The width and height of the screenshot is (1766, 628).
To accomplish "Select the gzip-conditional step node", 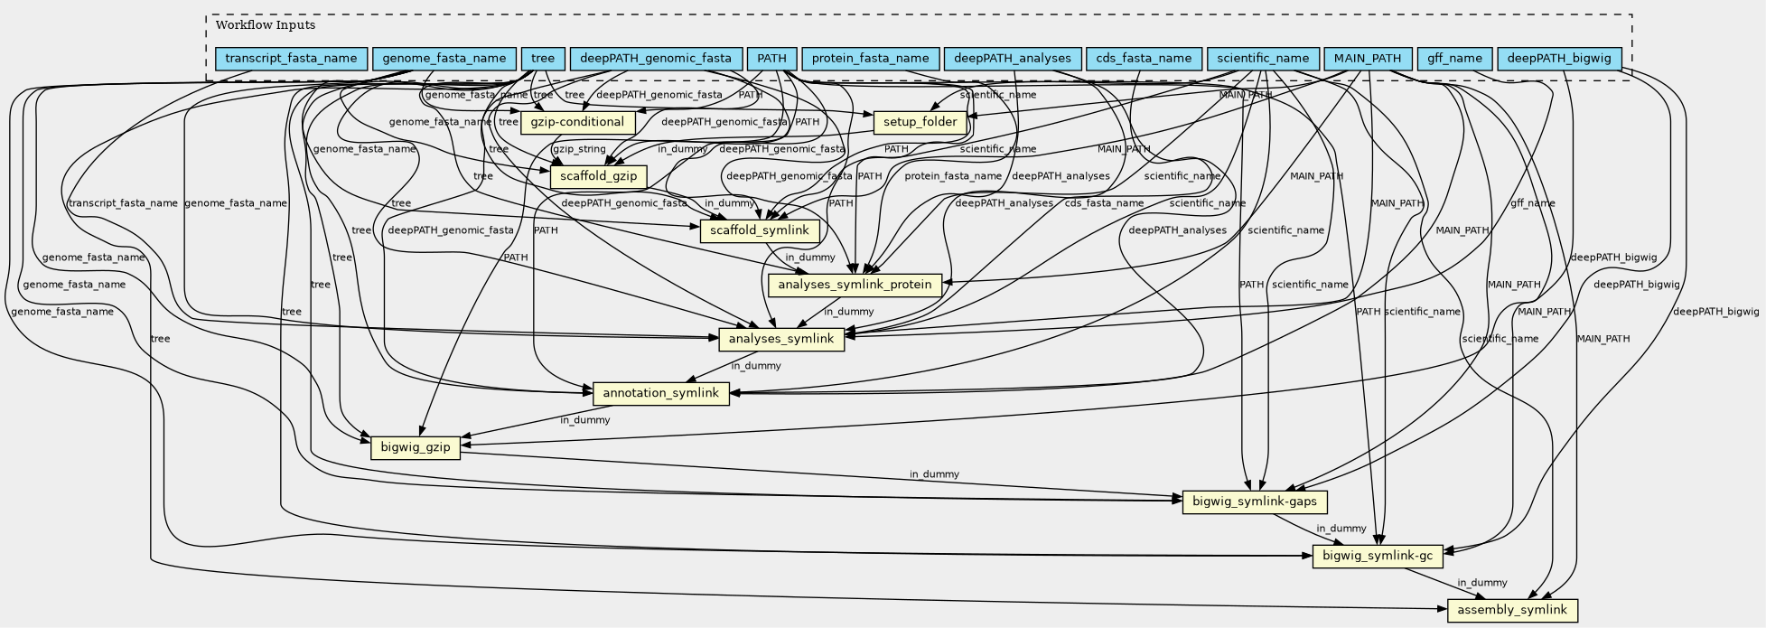I will (x=577, y=122).
